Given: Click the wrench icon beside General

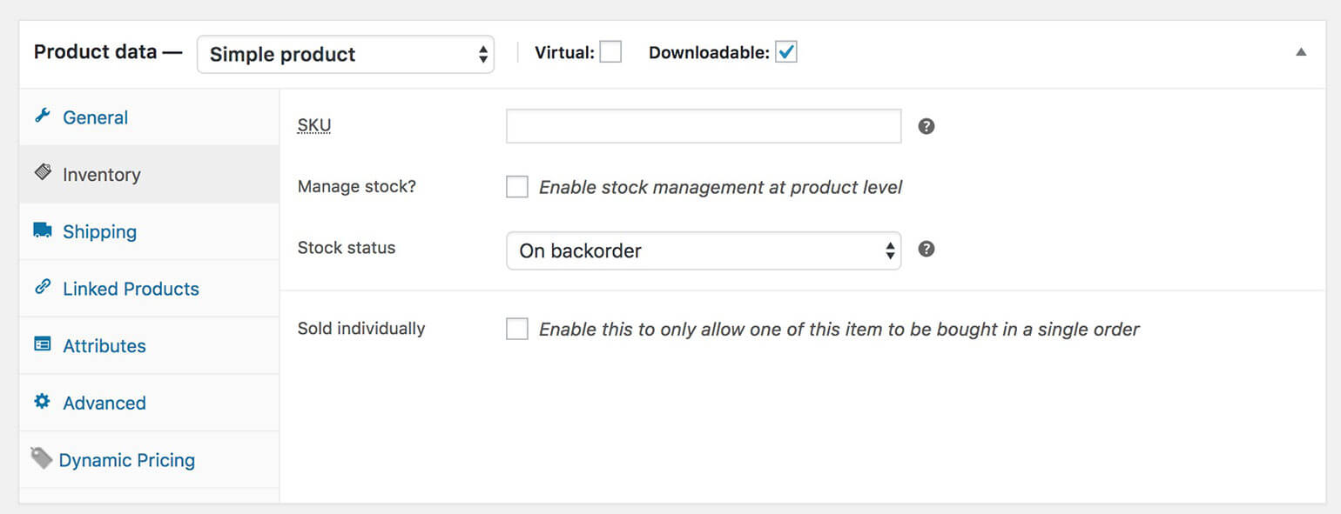Looking at the screenshot, I should pyautogui.click(x=42, y=117).
